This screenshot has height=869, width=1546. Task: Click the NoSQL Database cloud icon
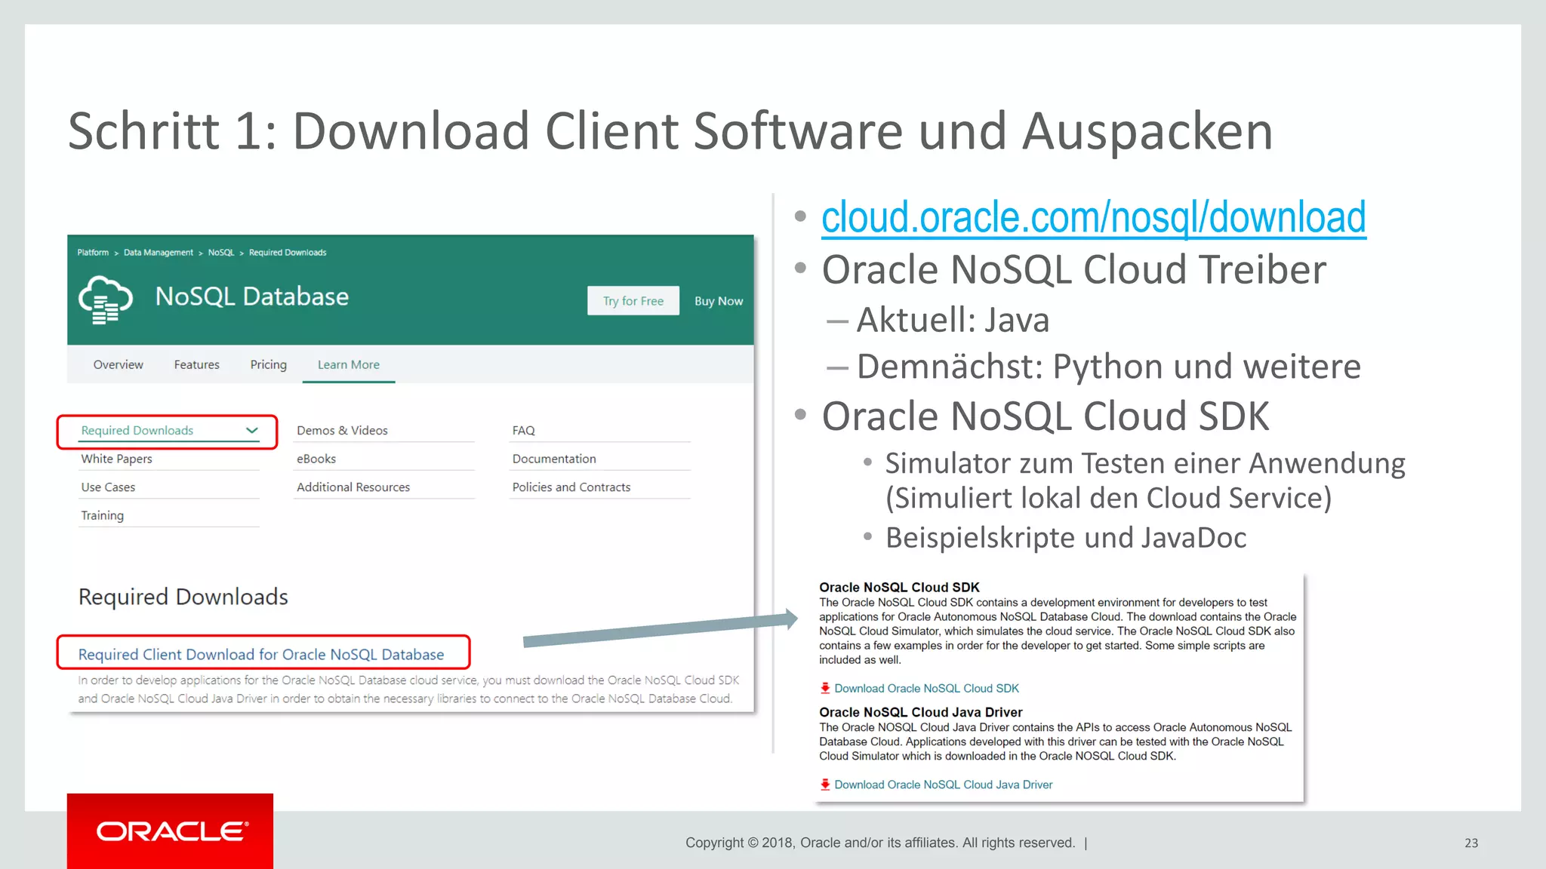pyautogui.click(x=106, y=299)
